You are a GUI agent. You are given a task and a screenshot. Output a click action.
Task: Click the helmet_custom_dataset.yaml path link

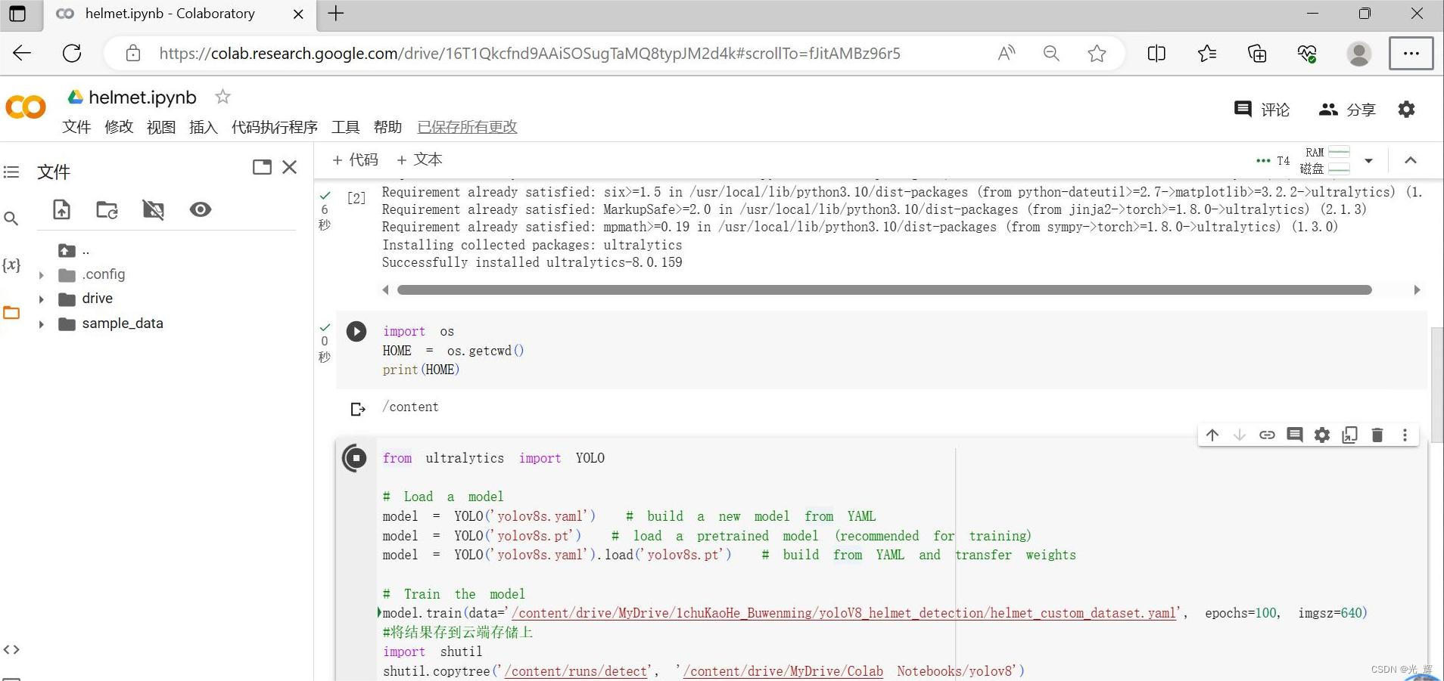tap(845, 613)
